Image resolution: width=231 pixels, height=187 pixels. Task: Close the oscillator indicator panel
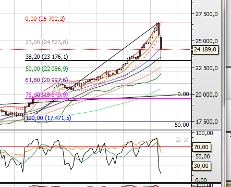(186, 140)
